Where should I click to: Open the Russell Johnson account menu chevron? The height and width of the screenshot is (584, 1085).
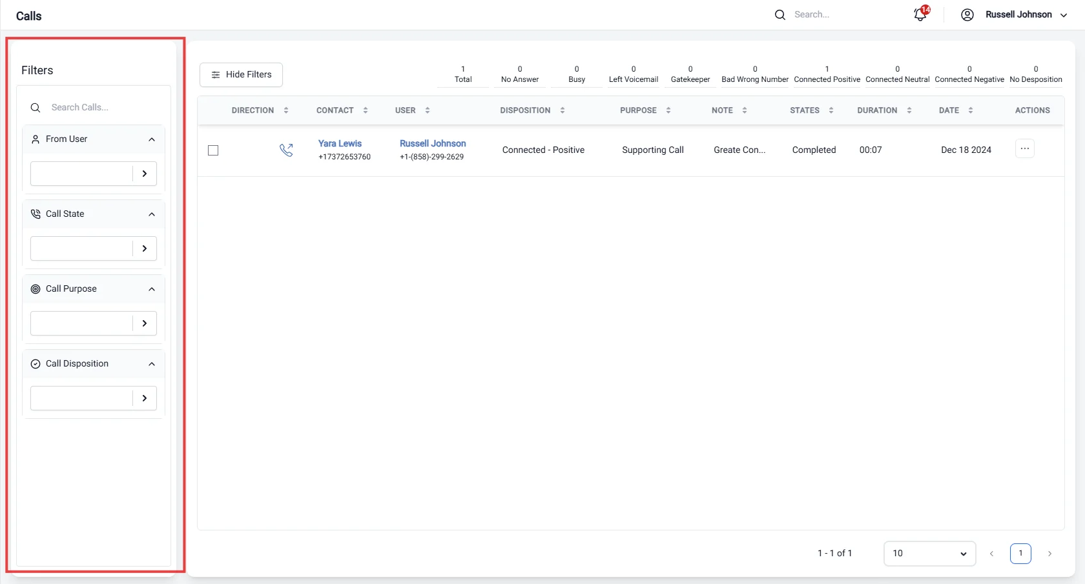click(1064, 15)
